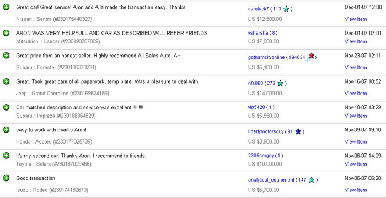
Task: Click the feedback score 194634 link
Action: coord(297,58)
